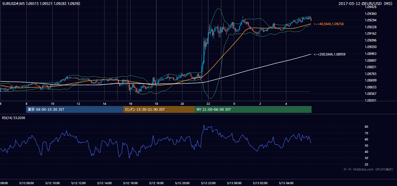Click bottom time label 5/13 00:00
397x186 pixels.
(234, 183)
